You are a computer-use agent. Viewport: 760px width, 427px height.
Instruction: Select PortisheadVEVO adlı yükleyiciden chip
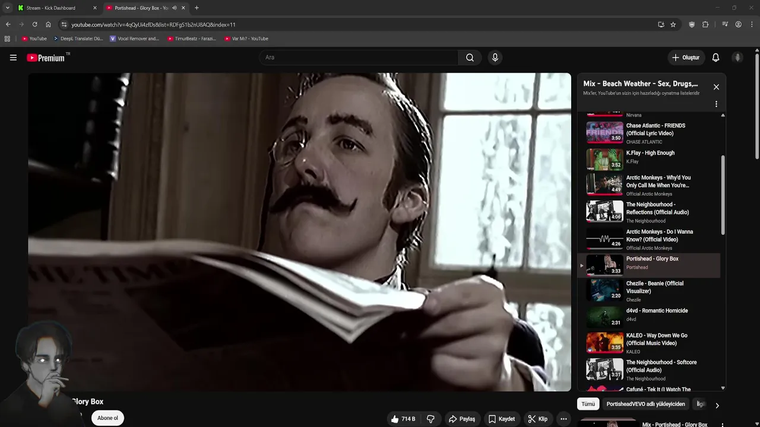[645, 404]
